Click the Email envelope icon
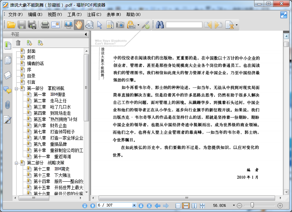The width and height of the screenshot is (292, 212). click(56, 25)
